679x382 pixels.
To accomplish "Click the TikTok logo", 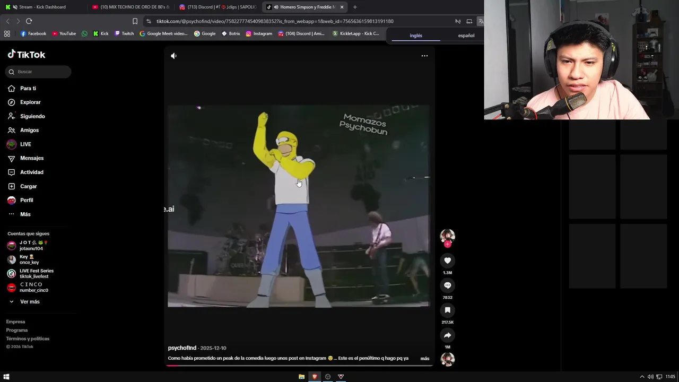I will [x=27, y=54].
